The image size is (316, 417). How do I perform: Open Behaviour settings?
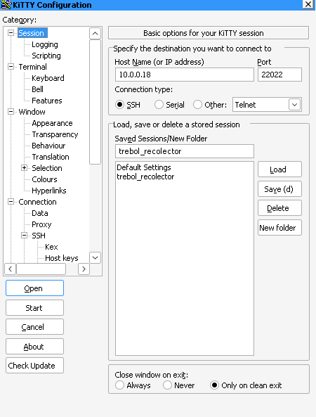(48, 146)
